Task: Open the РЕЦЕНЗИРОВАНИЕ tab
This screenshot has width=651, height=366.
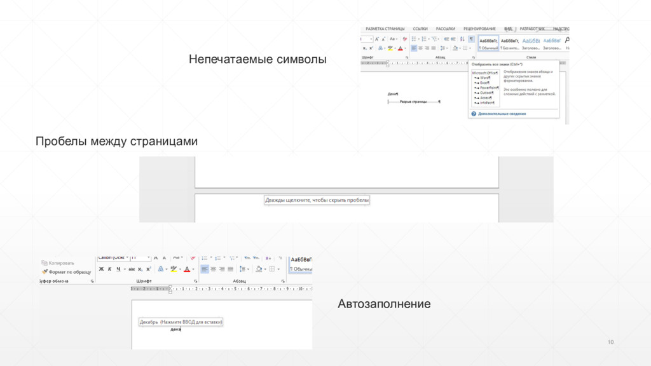Action: pyautogui.click(x=479, y=29)
